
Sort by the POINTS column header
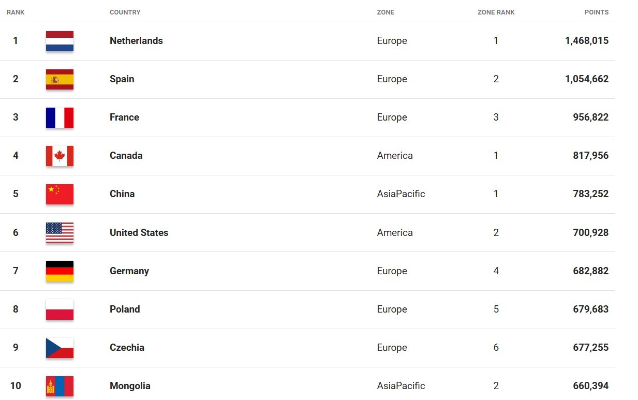pyautogui.click(x=596, y=12)
